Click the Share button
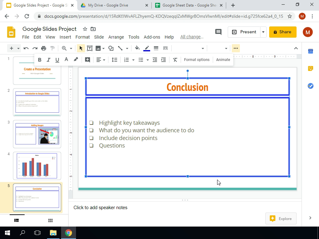 [x=283, y=32]
